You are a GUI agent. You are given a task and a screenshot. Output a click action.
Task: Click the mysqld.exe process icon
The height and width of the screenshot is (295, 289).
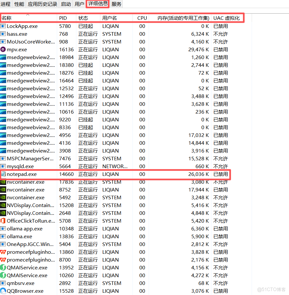(x=3, y=166)
